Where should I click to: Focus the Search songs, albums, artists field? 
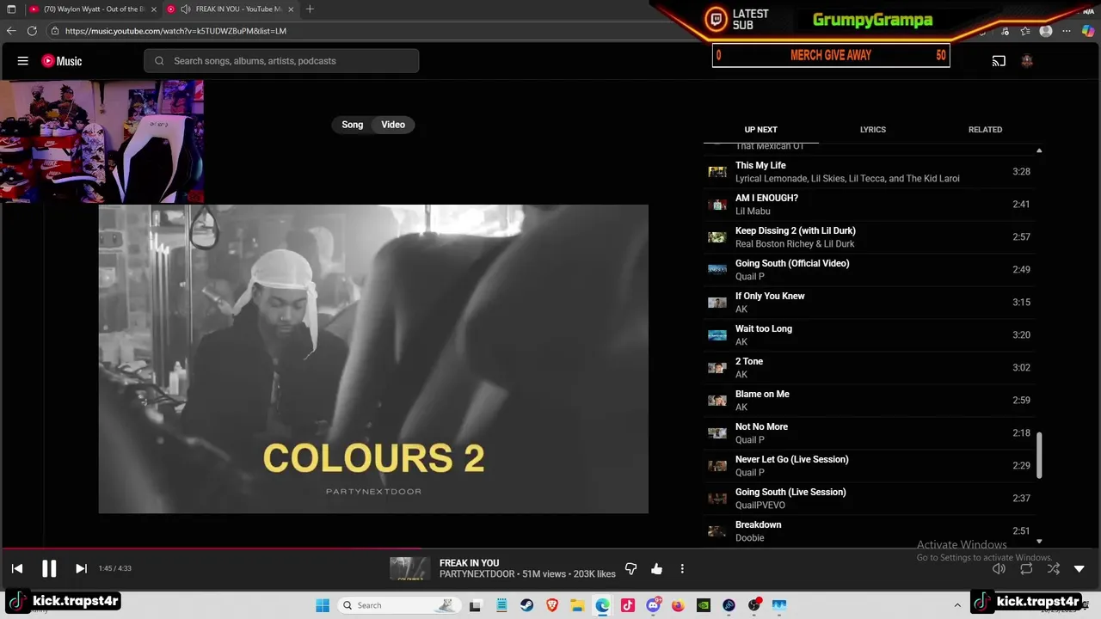point(281,61)
